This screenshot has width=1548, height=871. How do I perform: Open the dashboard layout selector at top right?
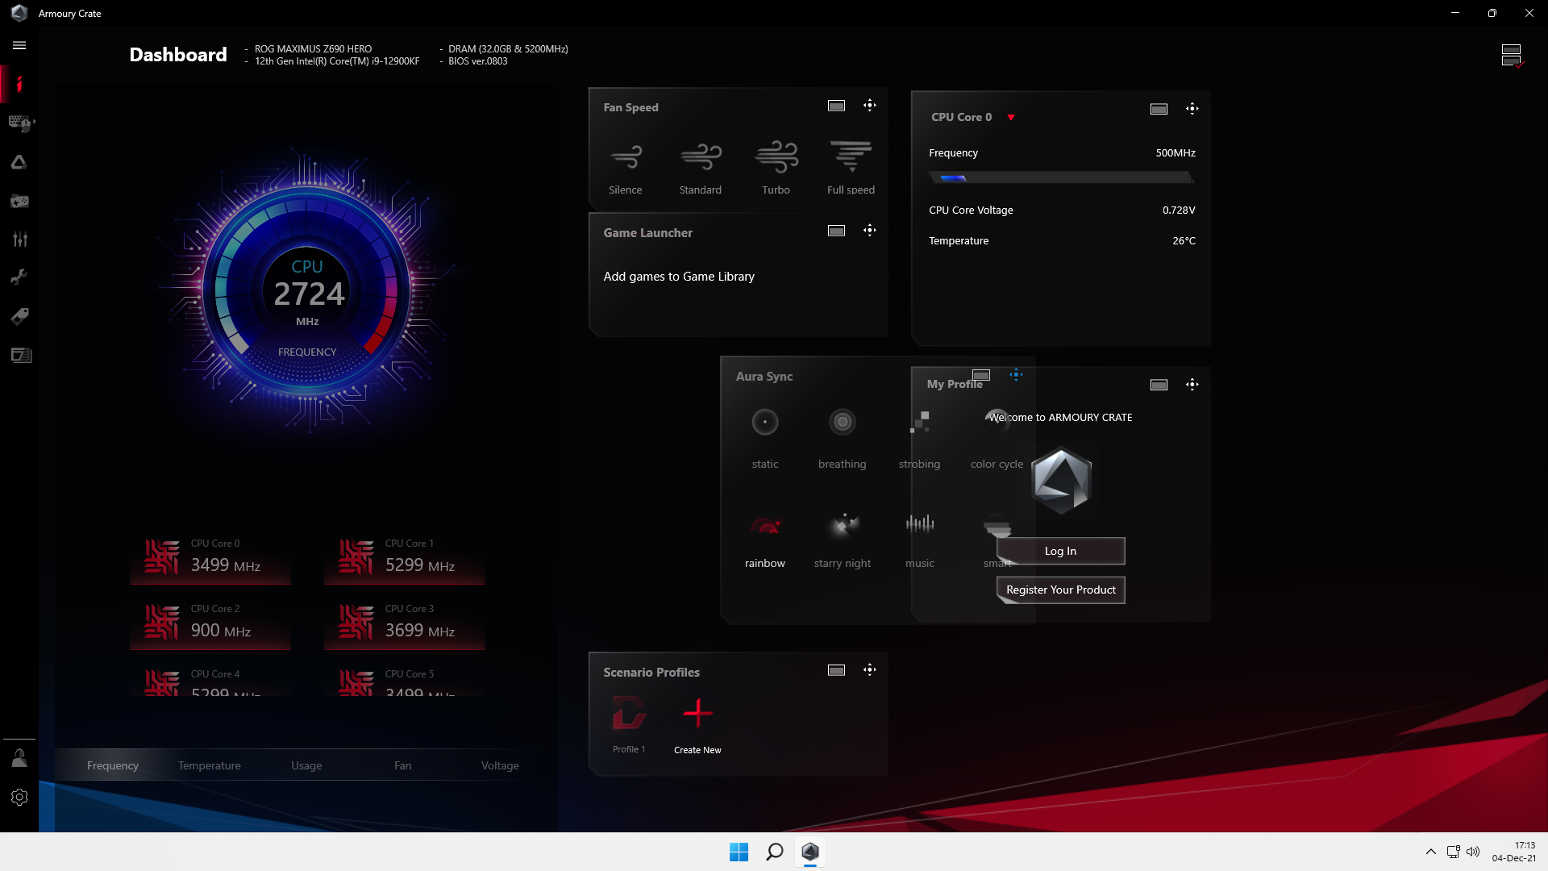[1511, 55]
